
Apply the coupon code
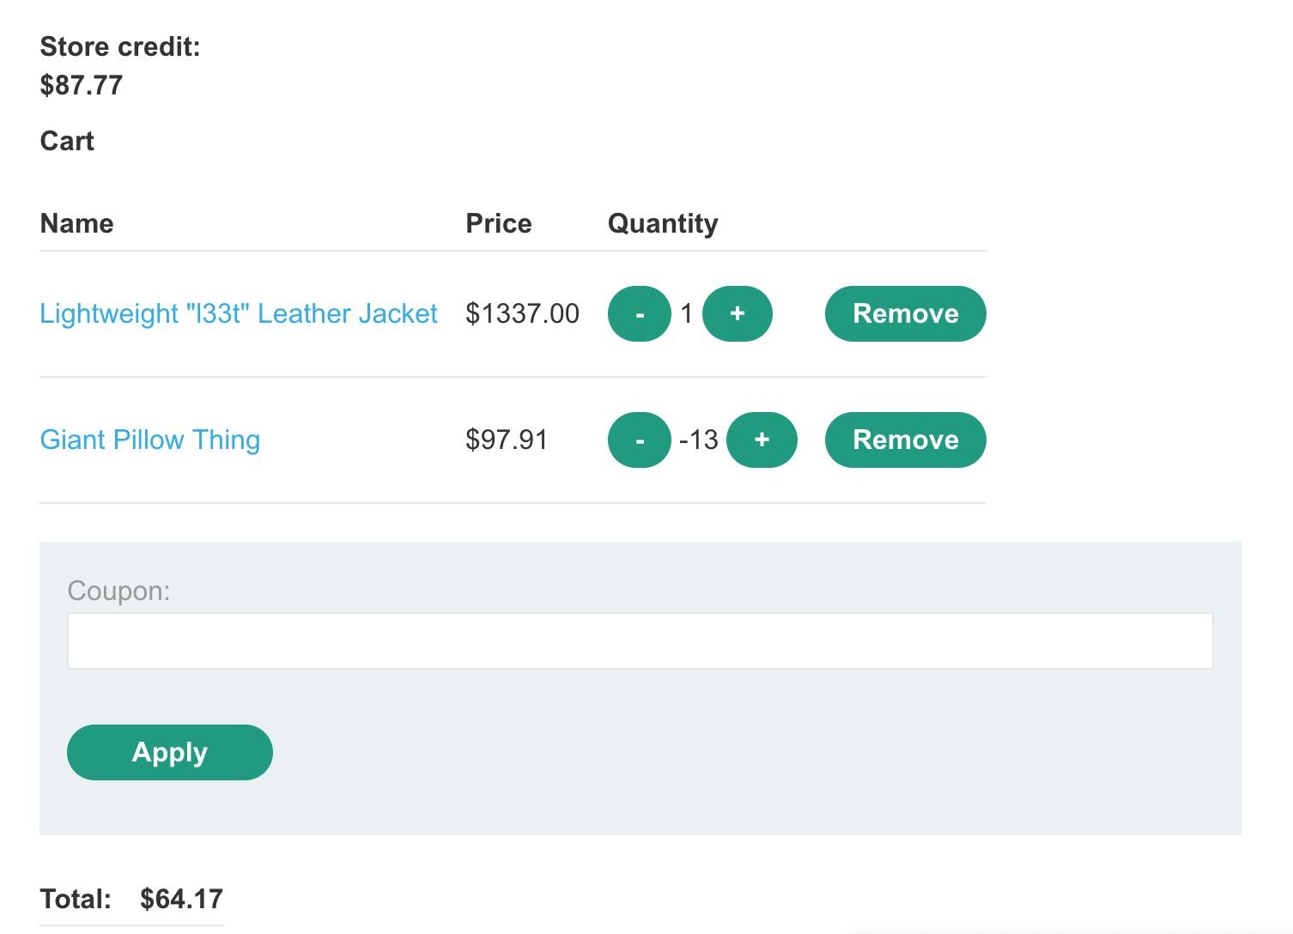click(x=170, y=753)
